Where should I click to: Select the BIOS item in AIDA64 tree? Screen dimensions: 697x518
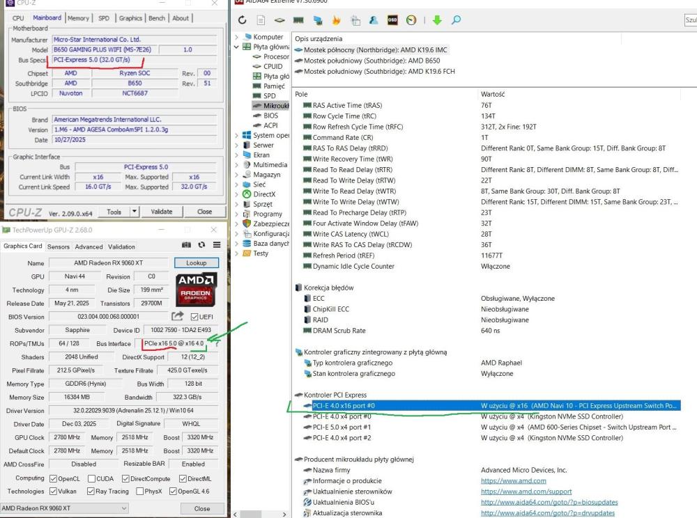[x=270, y=116]
